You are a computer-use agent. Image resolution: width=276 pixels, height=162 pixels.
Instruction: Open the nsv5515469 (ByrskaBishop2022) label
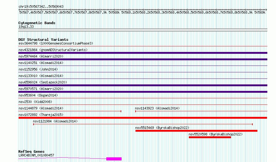point(162,128)
